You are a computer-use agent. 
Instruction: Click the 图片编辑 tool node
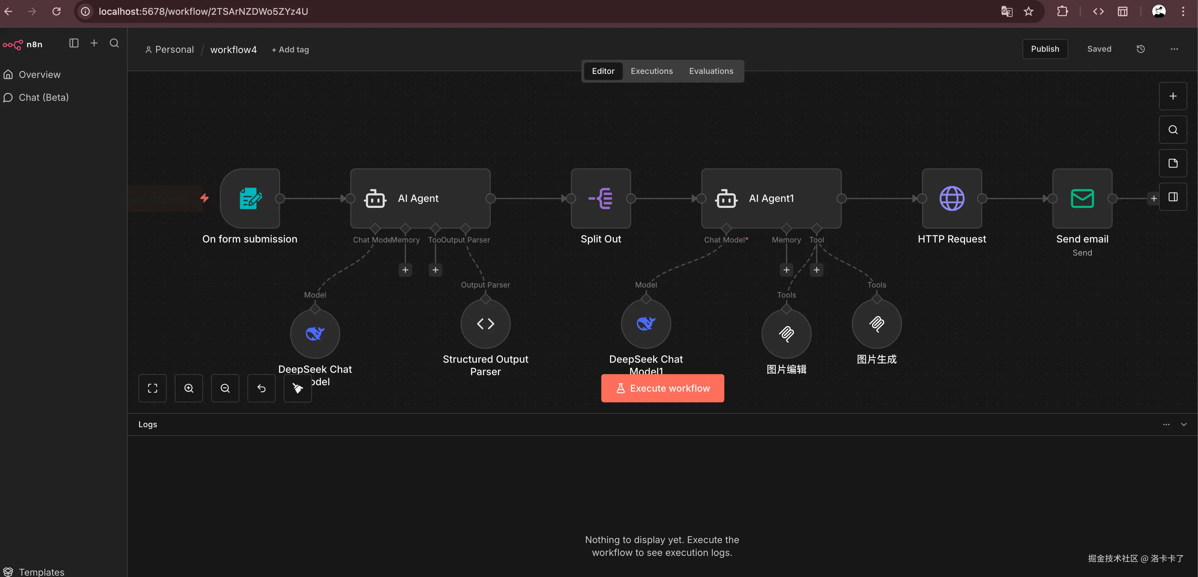[786, 334]
